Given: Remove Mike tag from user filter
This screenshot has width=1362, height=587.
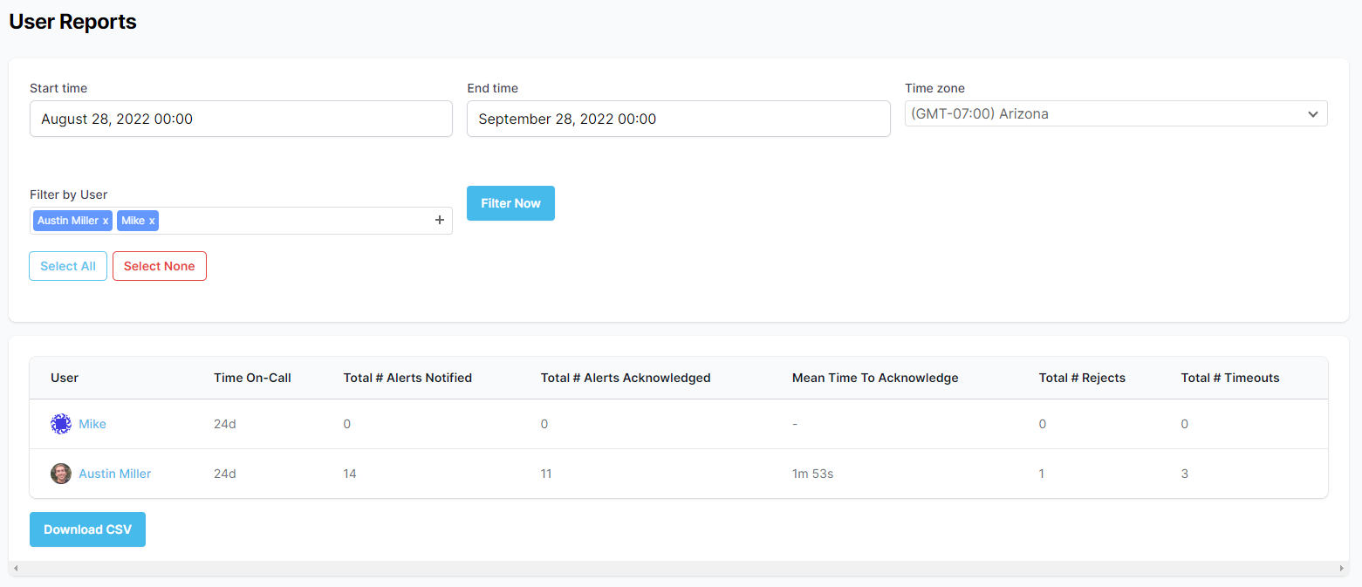Looking at the screenshot, I should click(x=152, y=222).
